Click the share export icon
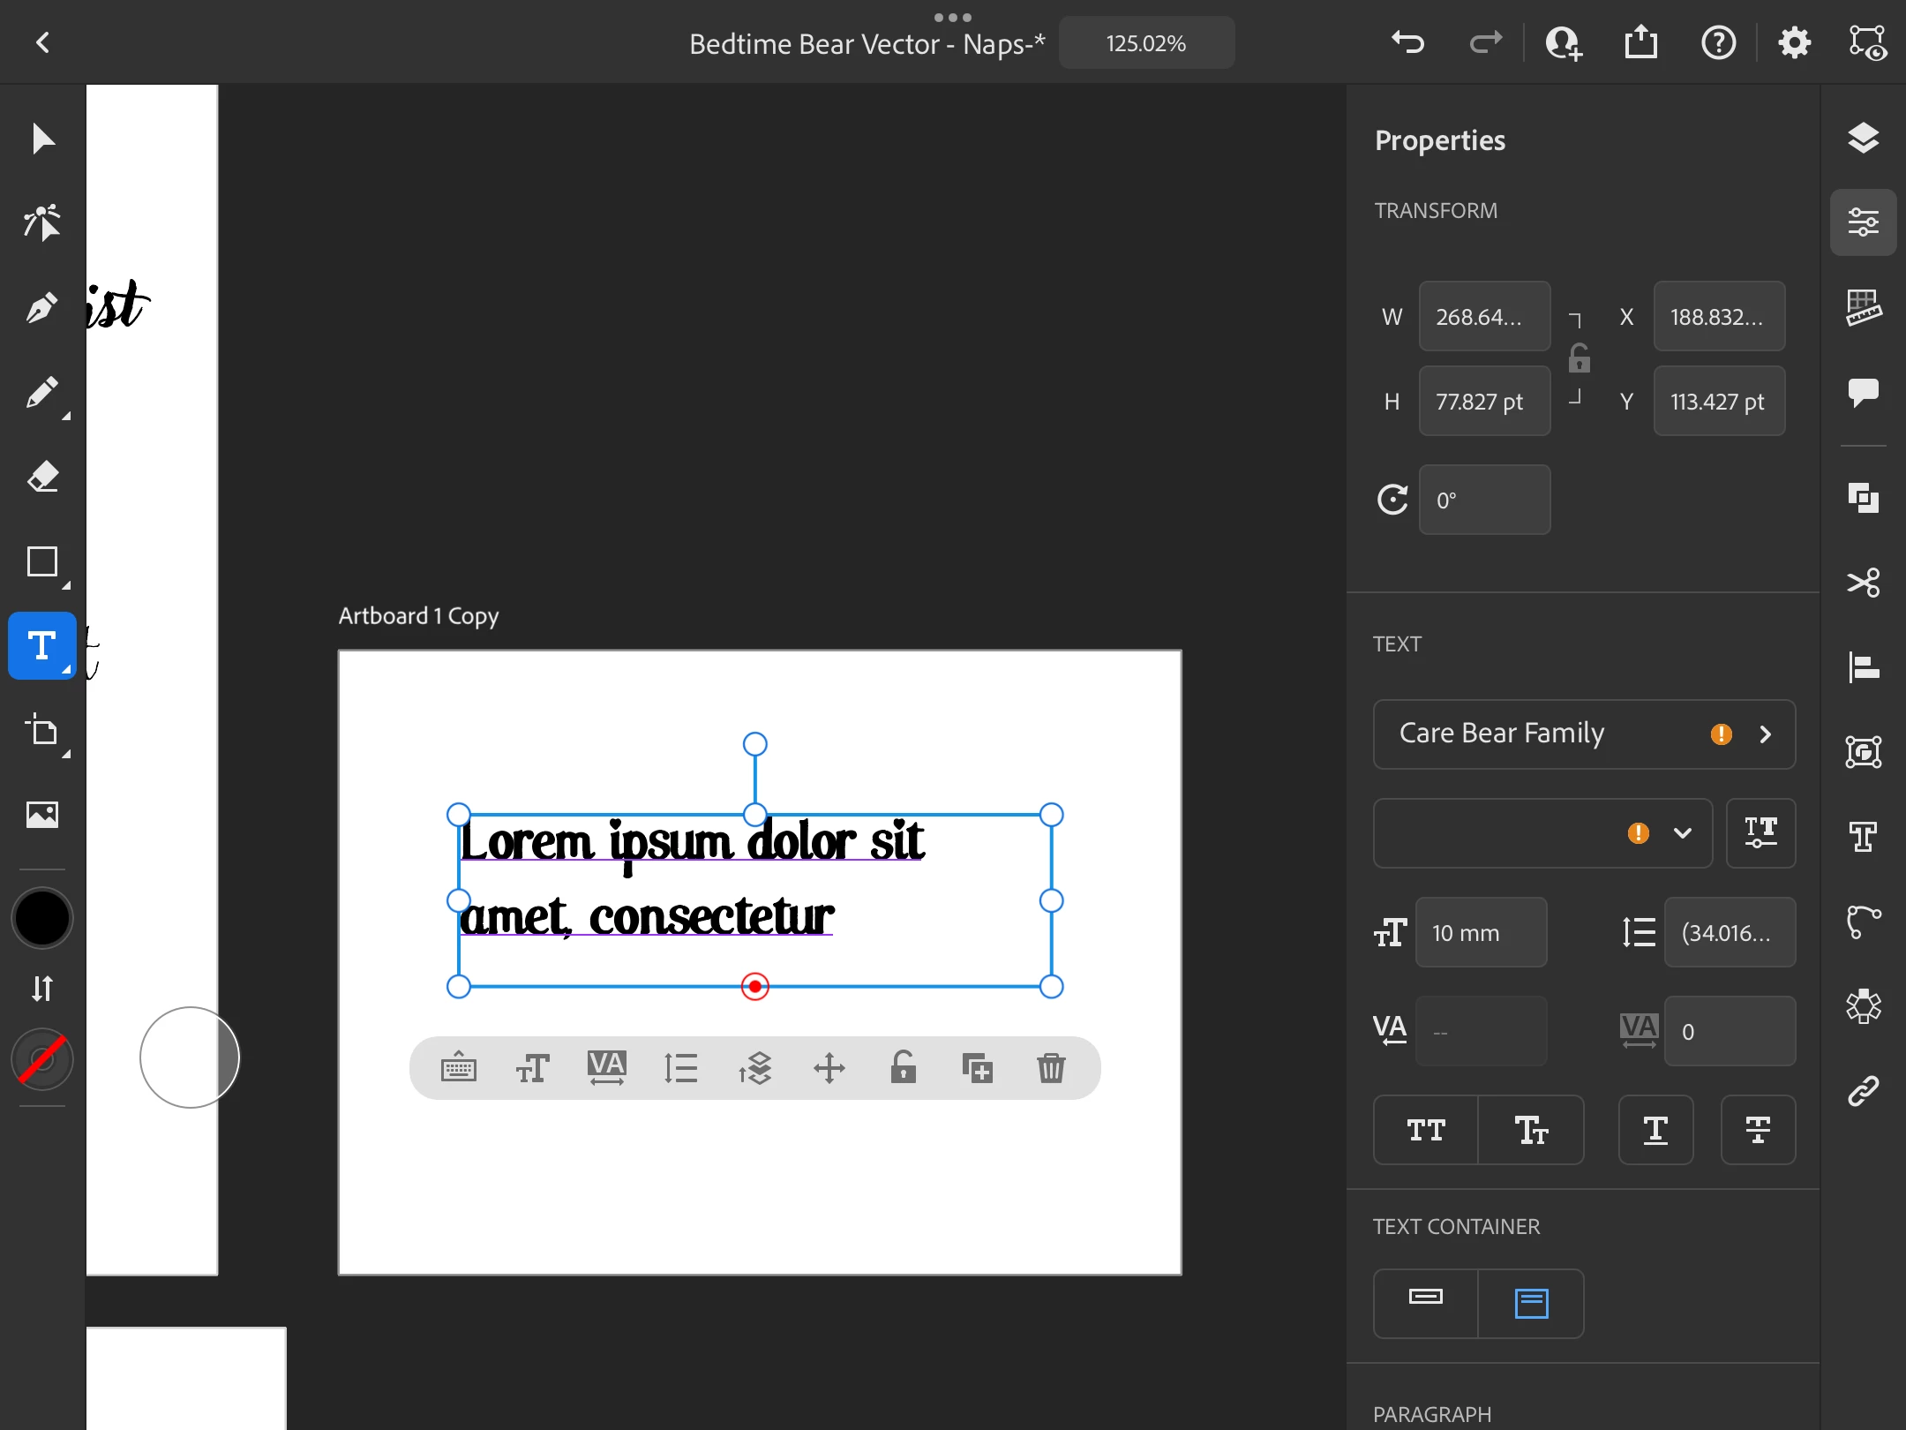The height and width of the screenshot is (1430, 1906). (1640, 42)
